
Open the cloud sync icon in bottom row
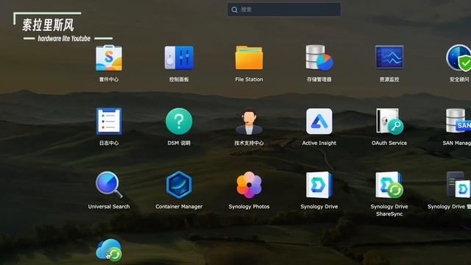(x=109, y=250)
